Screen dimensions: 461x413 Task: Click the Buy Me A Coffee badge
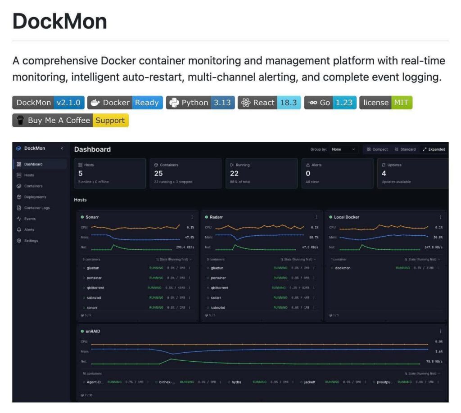point(70,121)
